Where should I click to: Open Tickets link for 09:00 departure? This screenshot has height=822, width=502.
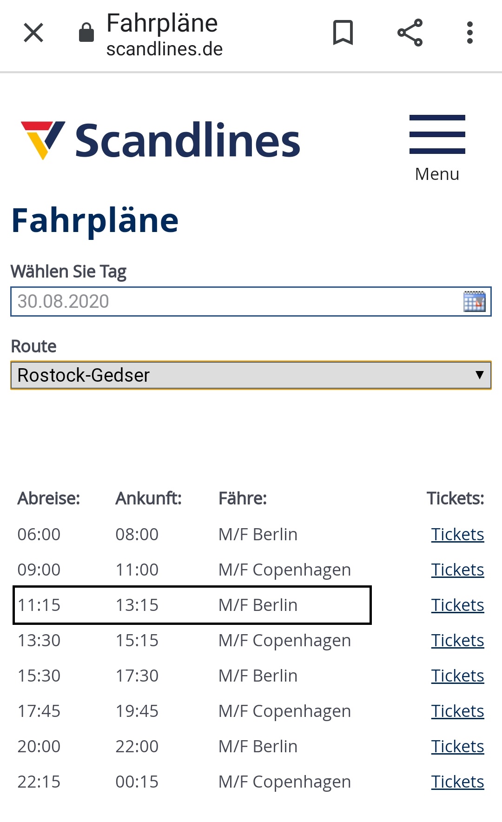tap(457, 570)
